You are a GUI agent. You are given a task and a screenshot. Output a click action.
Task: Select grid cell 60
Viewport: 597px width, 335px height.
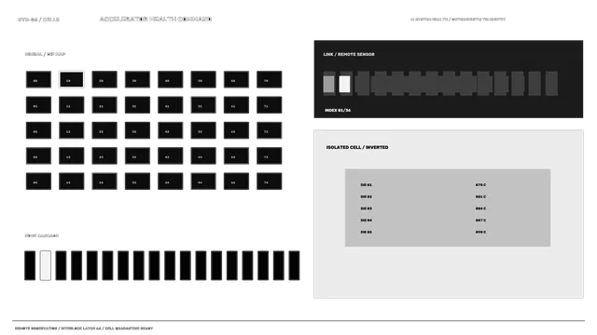236,80
